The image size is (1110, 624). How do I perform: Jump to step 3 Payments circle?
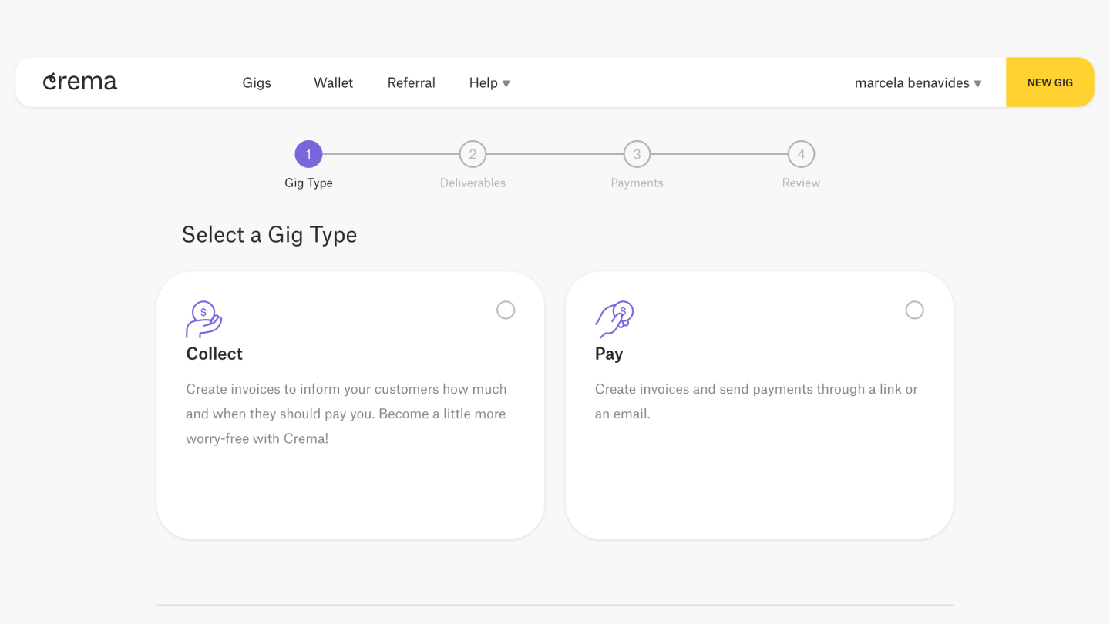pyautogui.click(x=637, y=154)
